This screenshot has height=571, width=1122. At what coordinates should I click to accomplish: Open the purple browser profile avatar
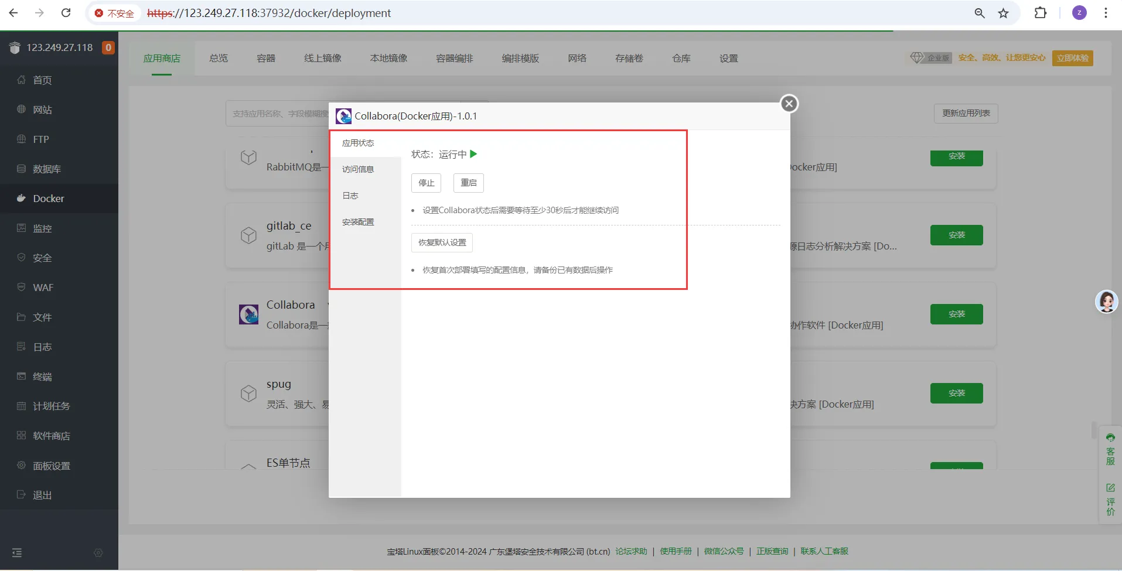click(x=1079, y=13)
